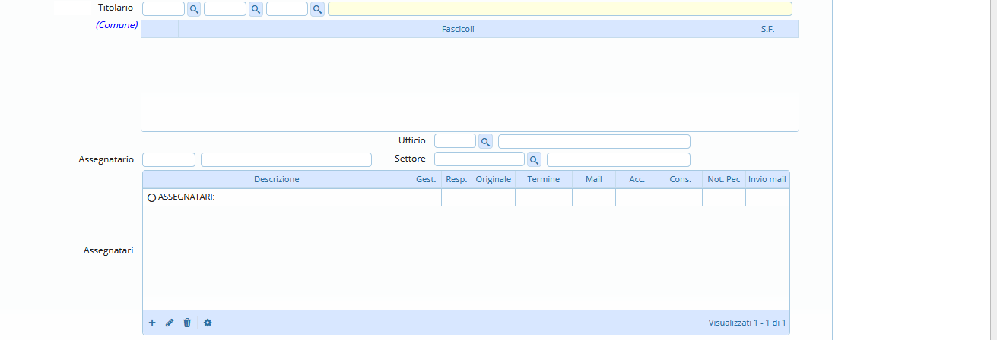Click the first Assegnatario code field

(x=169, y=159)
